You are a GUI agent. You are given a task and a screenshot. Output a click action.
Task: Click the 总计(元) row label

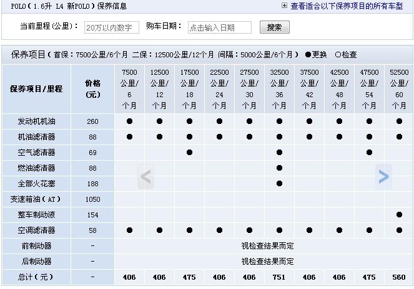point(36,277)
